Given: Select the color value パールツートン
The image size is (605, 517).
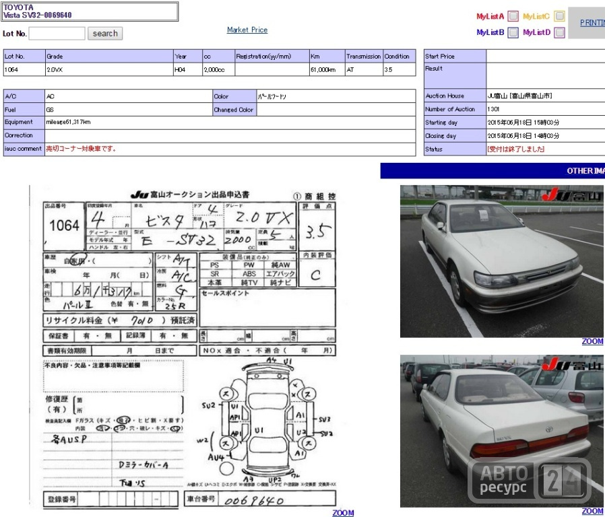Looking at the screenshot, I should pyautogui.click(x=272, y=96).
